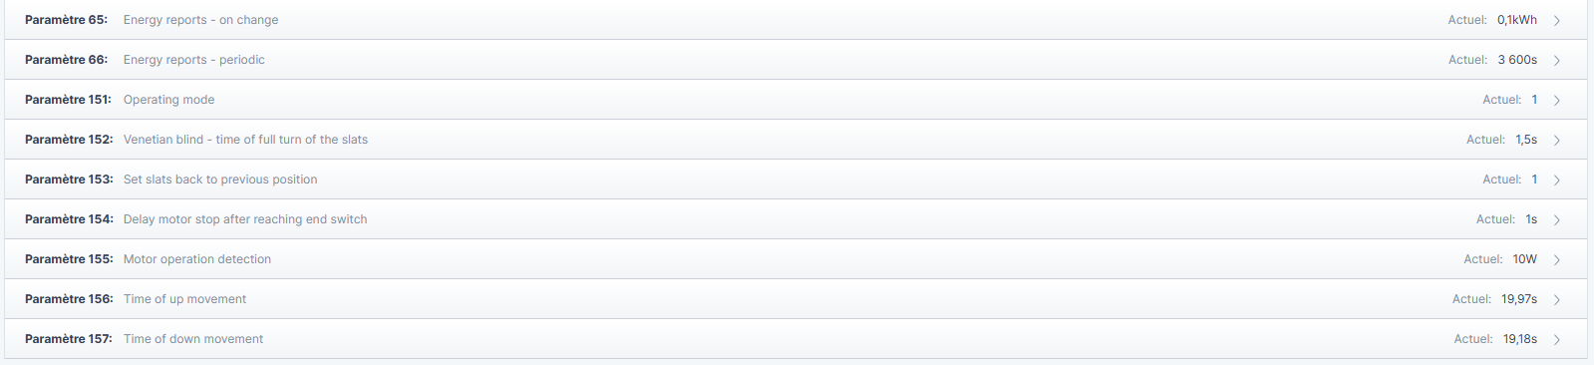The height and width of the screenshot is (365, 1594).
Task: Click the 19,97s current value
Action: pos(1519,299)
